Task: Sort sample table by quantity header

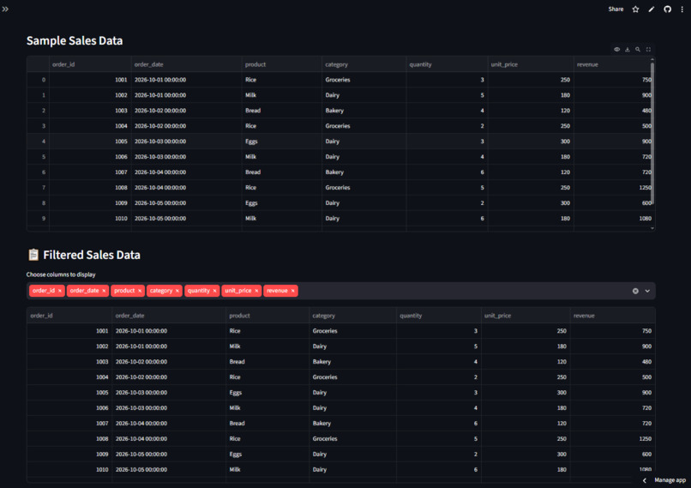Action: point(447,64)
